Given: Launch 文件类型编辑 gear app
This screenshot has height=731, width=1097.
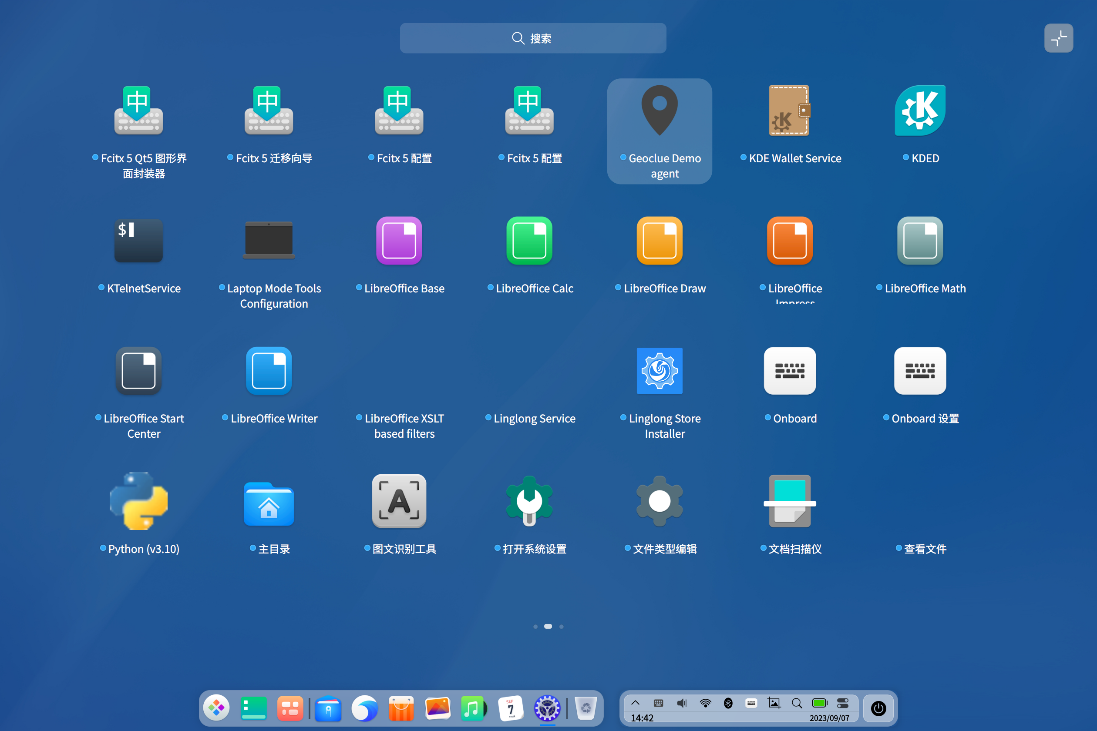Looking at the screenshot, I should pyautogui.click(x=660, y=501).
